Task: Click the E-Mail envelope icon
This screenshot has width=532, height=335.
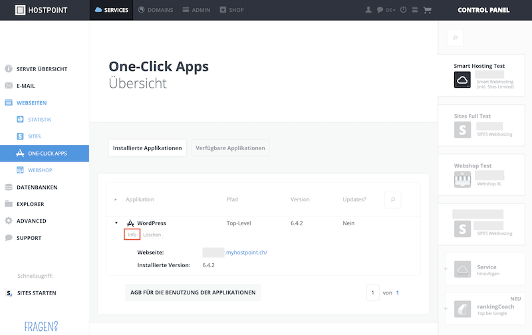Action: 9,86
